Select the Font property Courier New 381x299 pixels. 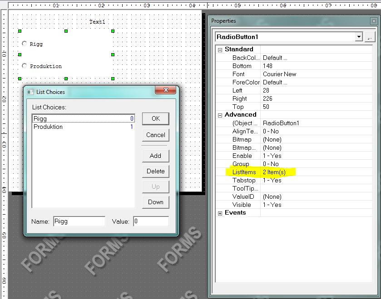pos(316,74)
